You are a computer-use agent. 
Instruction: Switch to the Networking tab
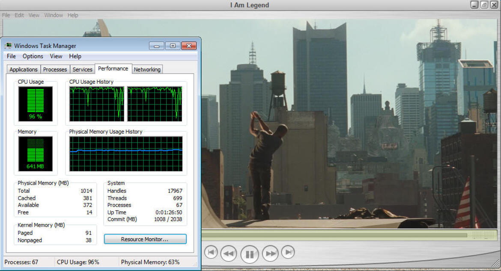(x=147, y=70)
